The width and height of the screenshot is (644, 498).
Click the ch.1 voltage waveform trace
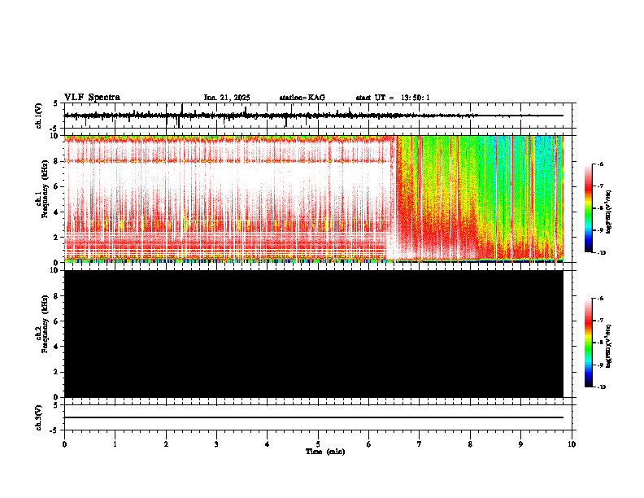click(313, 116)
